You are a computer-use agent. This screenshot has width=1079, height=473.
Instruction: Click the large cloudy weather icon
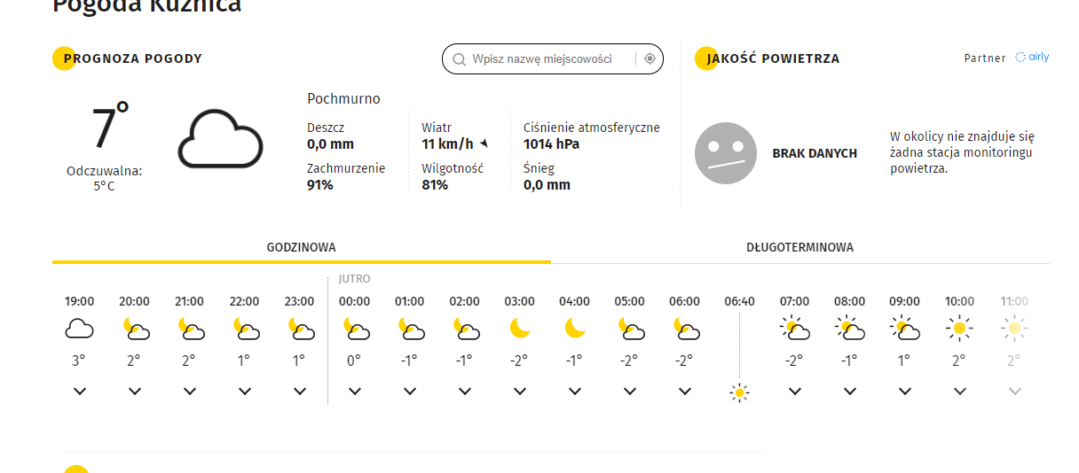tap(221, 139)
